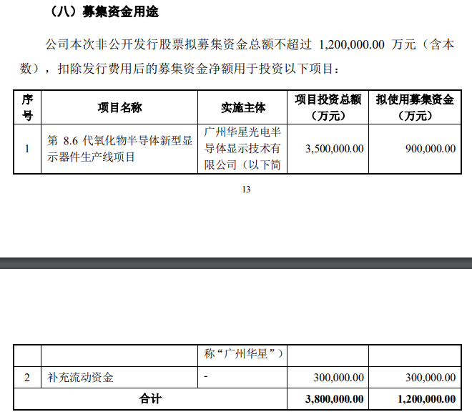
Task: Click sequence number 2 in table
Action: (27, 377)
